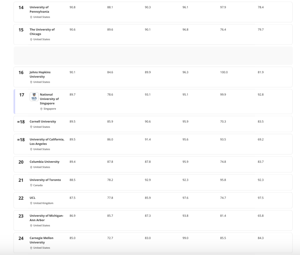Click location pin under Carnegie Mellon University

[x=31, y=248]
